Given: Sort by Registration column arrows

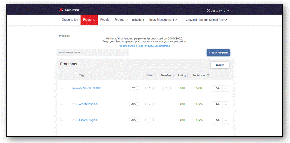Looking at the screenshot, I should 208,75.
